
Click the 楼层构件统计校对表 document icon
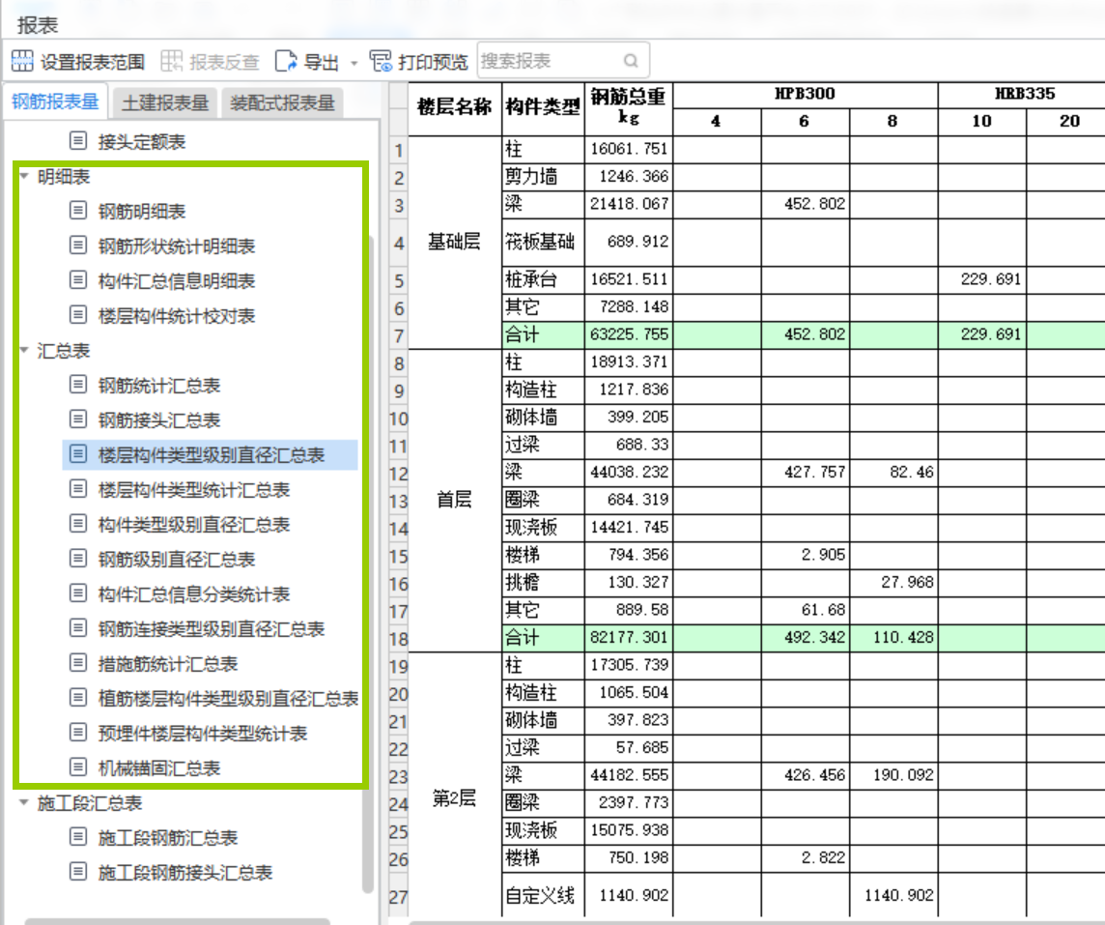pyautogui.click(x=78, y=314)
